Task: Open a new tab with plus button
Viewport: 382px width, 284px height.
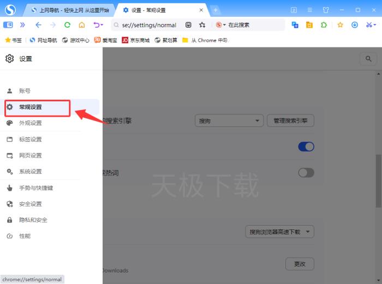Action: click(x=216, y=10)
